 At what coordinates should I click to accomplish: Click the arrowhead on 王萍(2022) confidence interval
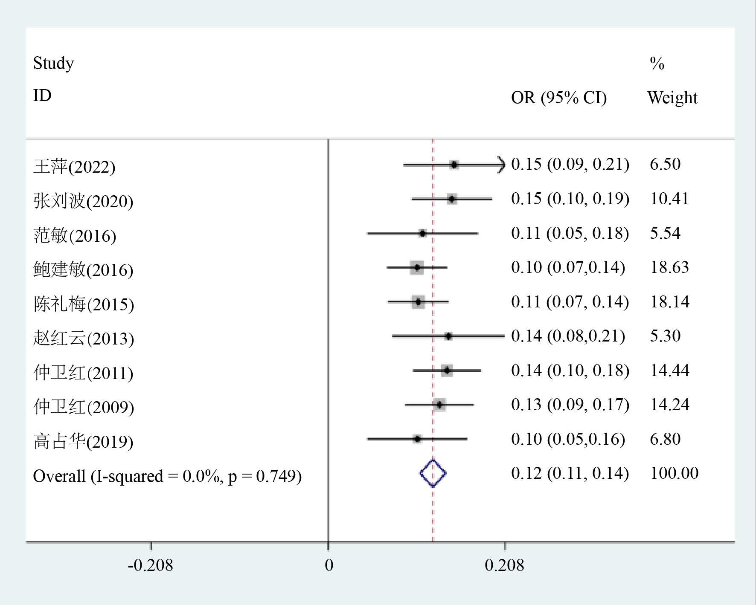501,165
